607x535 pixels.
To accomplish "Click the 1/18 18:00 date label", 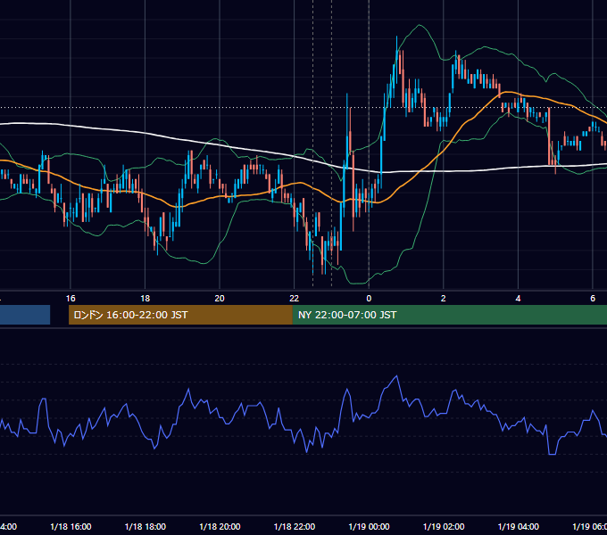I will pos(146,527).
